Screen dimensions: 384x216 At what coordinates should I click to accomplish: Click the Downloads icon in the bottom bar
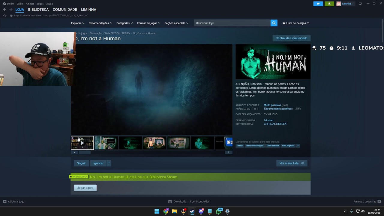pyautogui.click(x=170, y=202)
